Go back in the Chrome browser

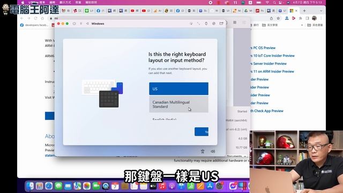[x=21, y=18]
